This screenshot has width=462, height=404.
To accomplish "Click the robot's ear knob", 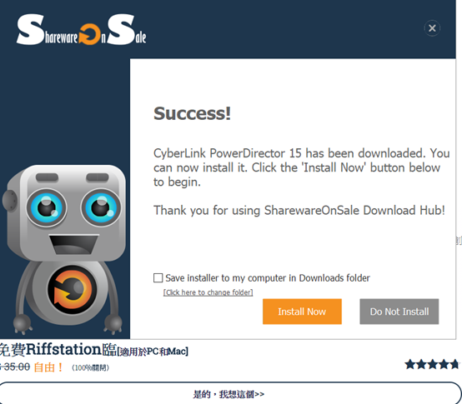I will 10,201.
